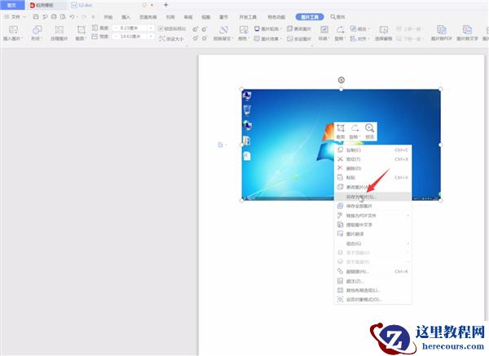489x356 pixels.
Task: Open the Shapes tool in ribbon
Action: click(x=37, y=33)
